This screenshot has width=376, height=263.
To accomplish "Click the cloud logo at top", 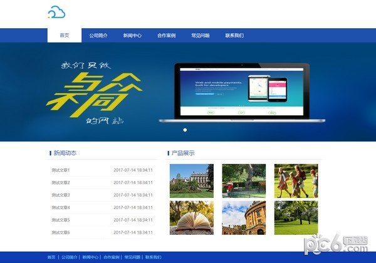I will (56, 13).
